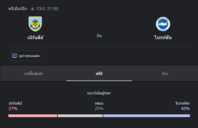Click the Brighton seagull crest icon
The height and width of the screenshot is (128, 198).
163,24
